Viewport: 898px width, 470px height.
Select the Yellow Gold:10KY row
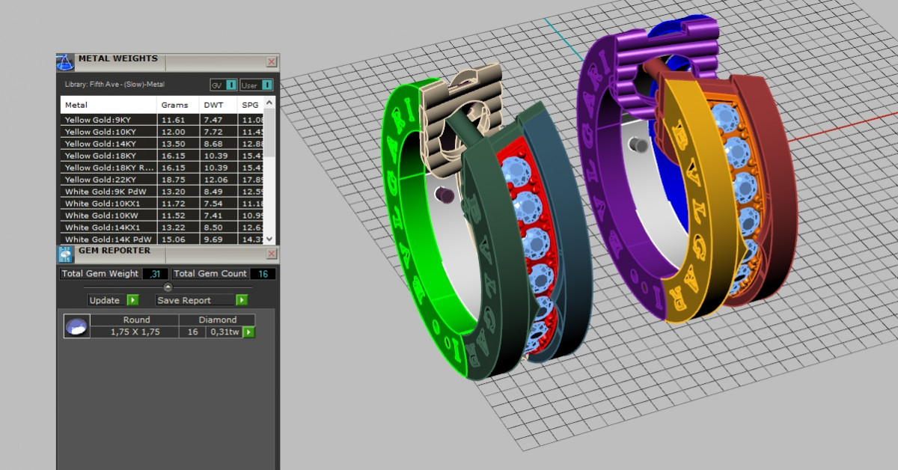pyautogui.click(x=163, y=132)
